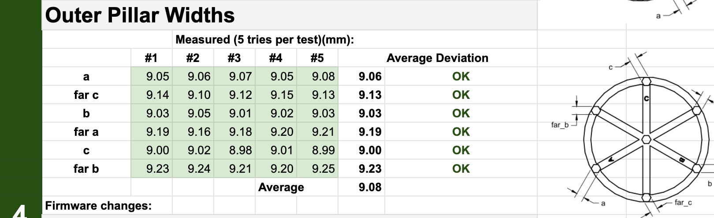
Task: Click row b measurement #3 cell 9.01
Action: pos(240,113)
